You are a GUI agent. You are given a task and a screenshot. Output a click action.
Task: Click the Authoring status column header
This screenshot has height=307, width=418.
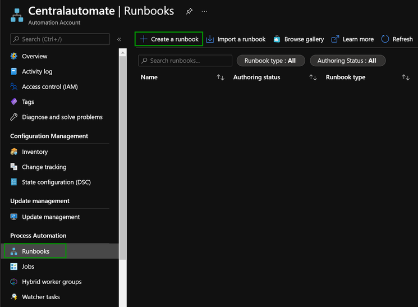pyautogui.click(x=257, y=77)
